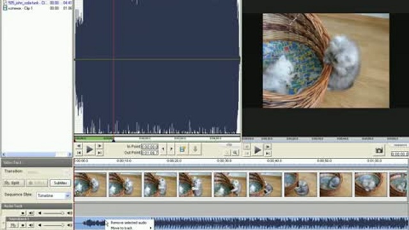Viewport: 409px width, 230px height.
Task: Play the clip in the clip preview
Action: point(89,149)
